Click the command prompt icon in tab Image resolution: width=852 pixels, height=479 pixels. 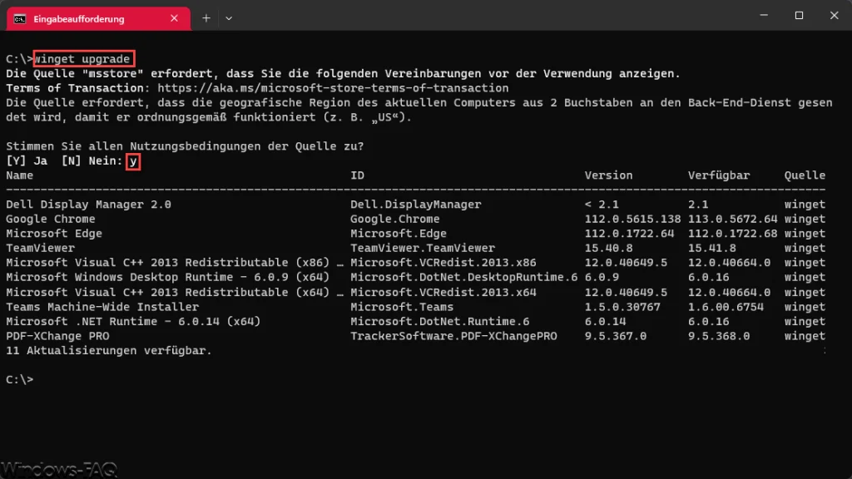coord(20,19)
